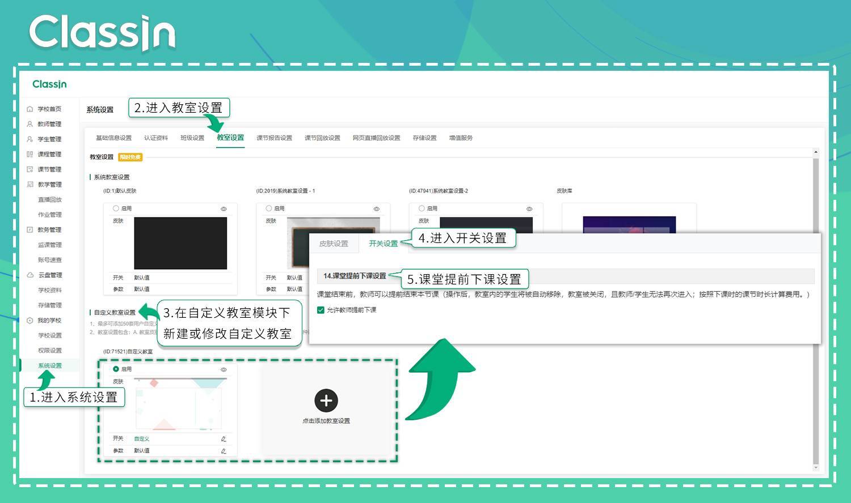Open the 课节回放设置 tab

point(322,138)
